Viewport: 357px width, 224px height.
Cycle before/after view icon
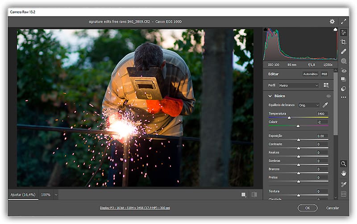click(x=254, y=195)
